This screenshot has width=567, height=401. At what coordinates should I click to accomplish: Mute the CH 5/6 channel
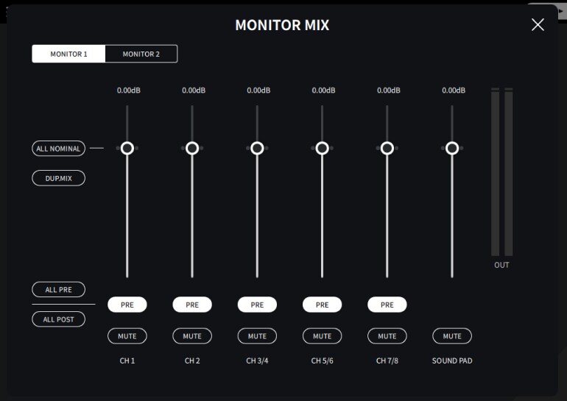click(x=322, y=336)
